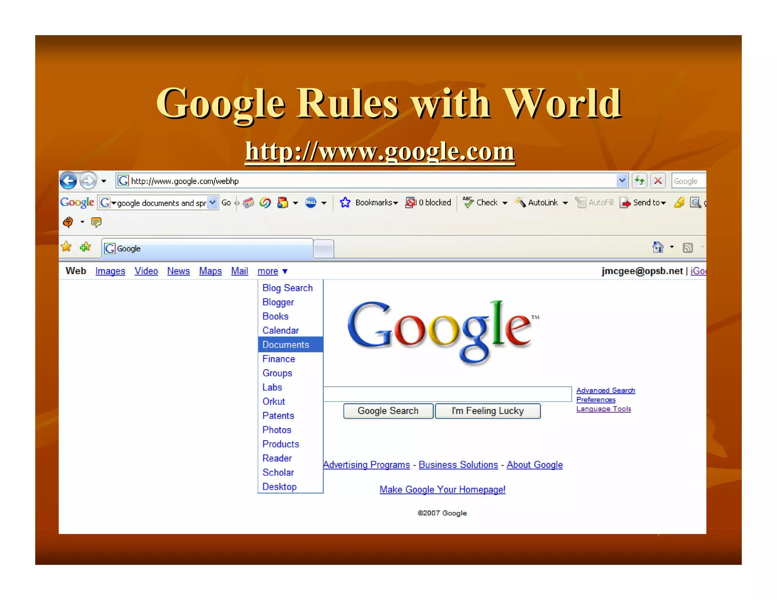Click the Add to Favorites icon

[85, 247]
